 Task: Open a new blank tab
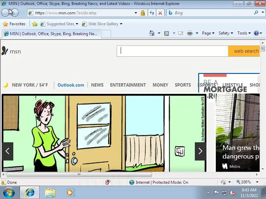coord(106,34)
